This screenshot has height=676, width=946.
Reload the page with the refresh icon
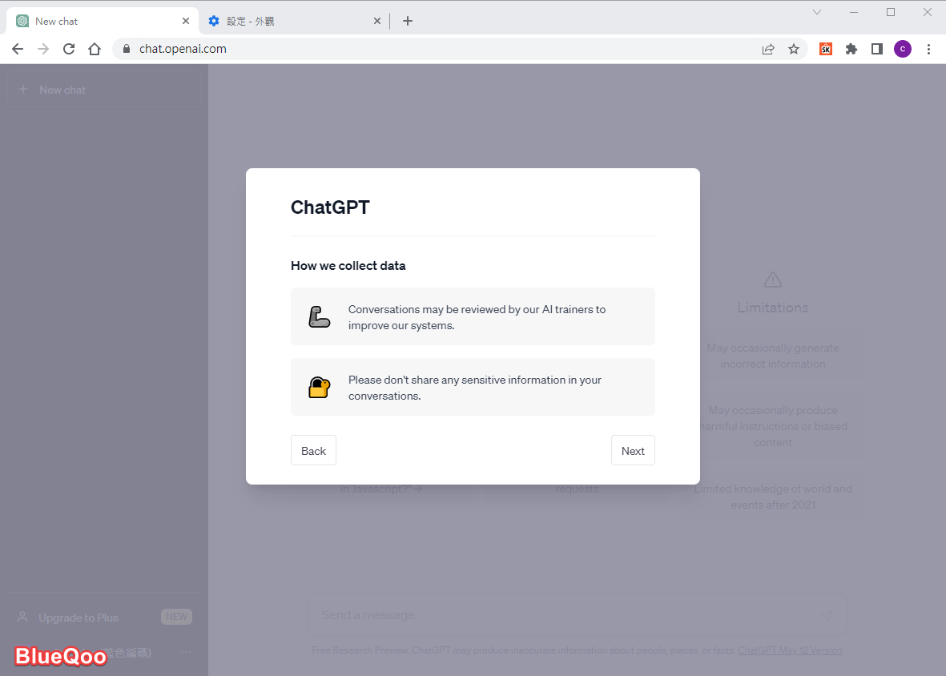point(69,49)
